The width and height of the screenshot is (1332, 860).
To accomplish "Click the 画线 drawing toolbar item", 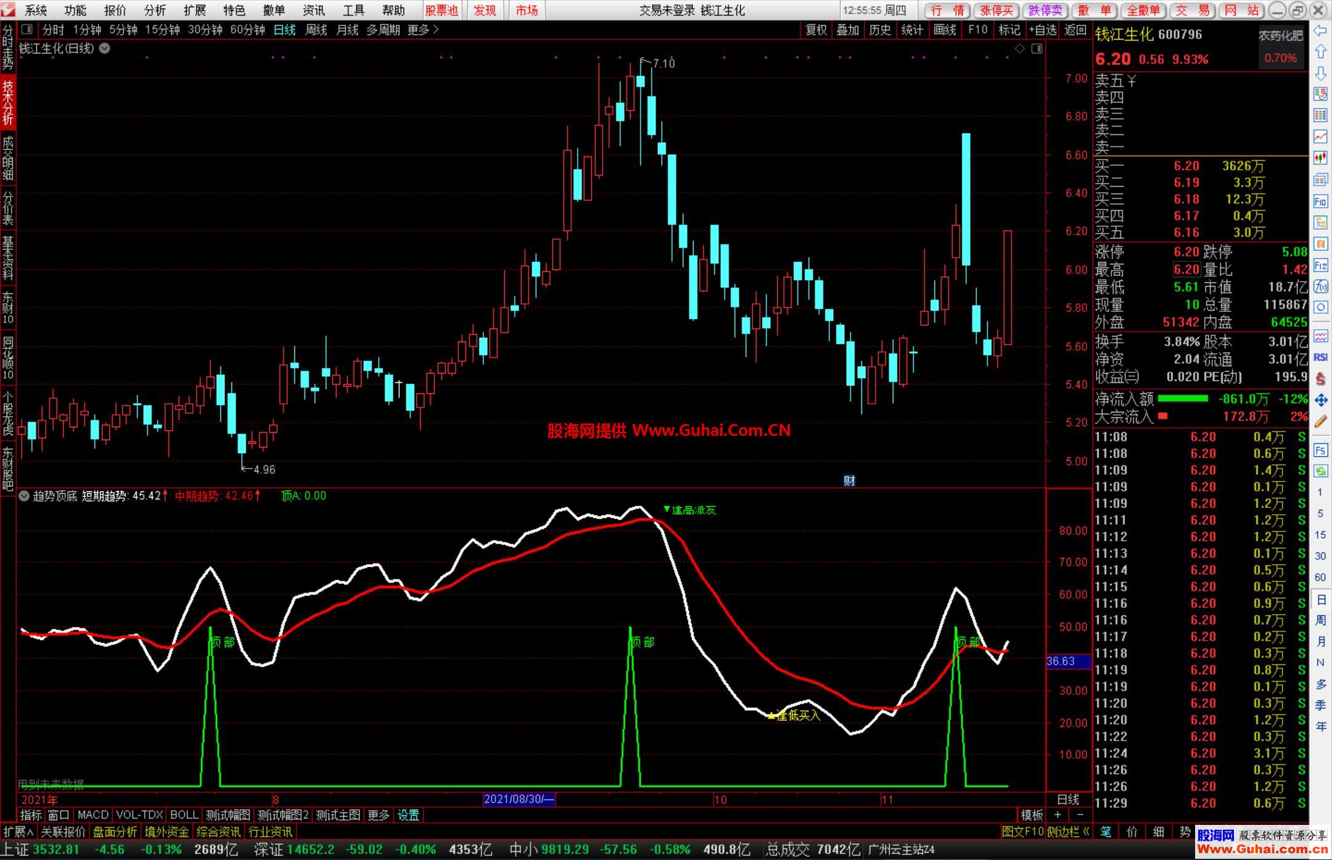I will 945,30.
